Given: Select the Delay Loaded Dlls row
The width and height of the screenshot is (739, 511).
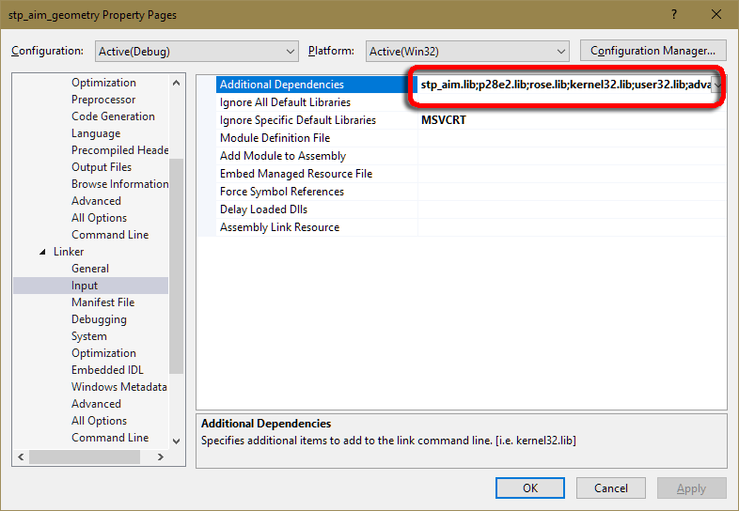Looking at the screenshot, I should point(471,209).
